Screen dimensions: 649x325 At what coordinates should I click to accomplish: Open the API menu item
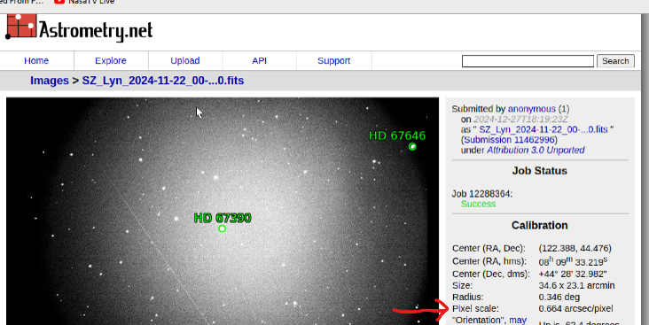click(x=259, y=61)
